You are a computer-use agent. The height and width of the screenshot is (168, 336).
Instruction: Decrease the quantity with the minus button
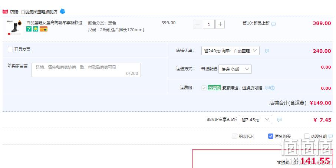pyautogui.click(x=198, y=24)
